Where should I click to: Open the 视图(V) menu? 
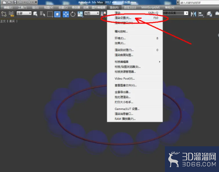click(x=49, y=8)
